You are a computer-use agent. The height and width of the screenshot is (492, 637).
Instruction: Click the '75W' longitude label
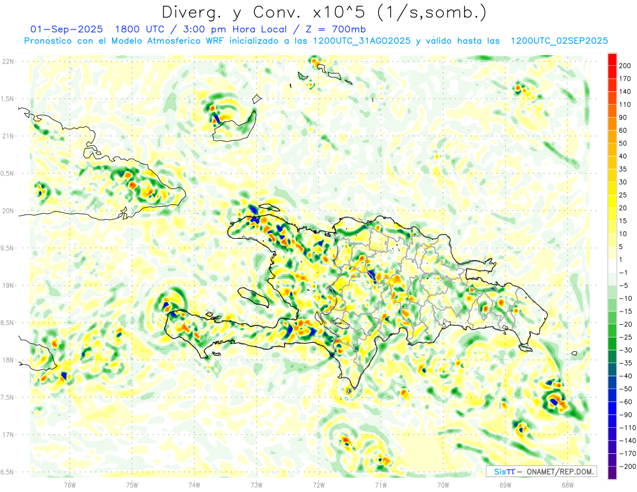pyautogui.click(x=132, y=485)
